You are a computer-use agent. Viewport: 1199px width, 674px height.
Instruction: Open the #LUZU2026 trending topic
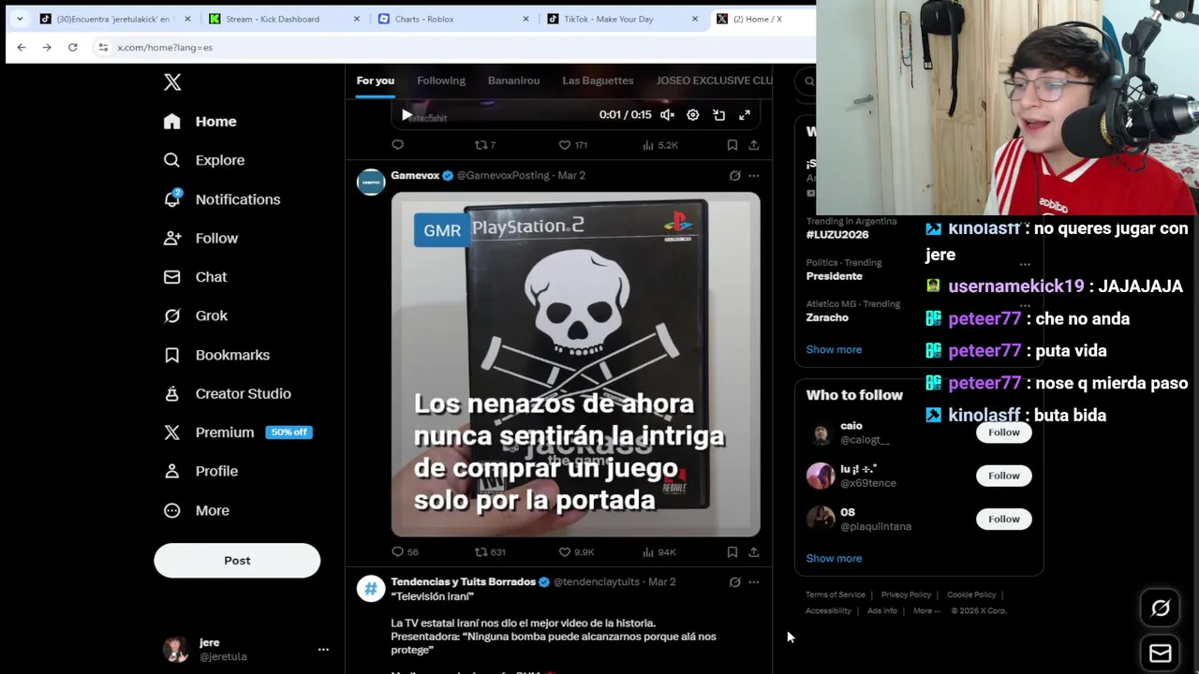click(x=837, y=235)
